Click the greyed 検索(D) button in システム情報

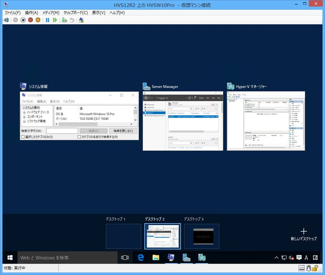click(93, 131)
